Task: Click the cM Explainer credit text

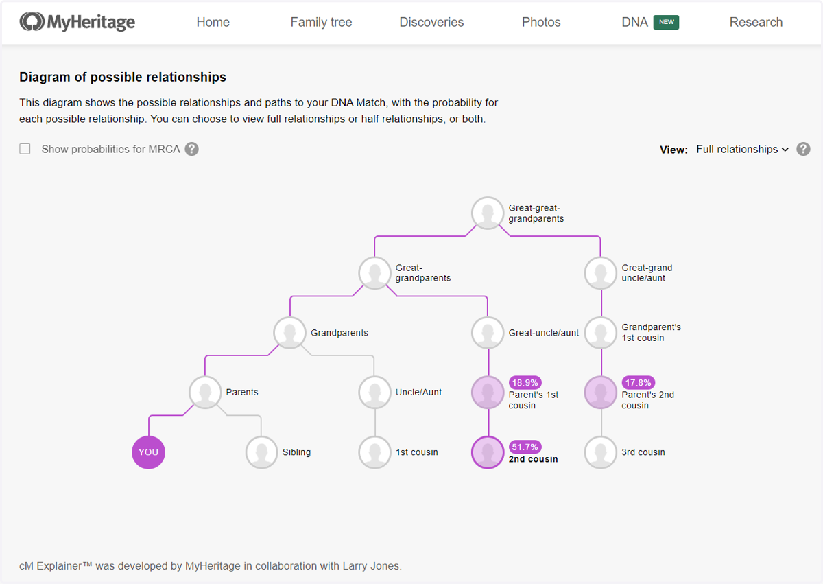Action: [x=211, y=566]
